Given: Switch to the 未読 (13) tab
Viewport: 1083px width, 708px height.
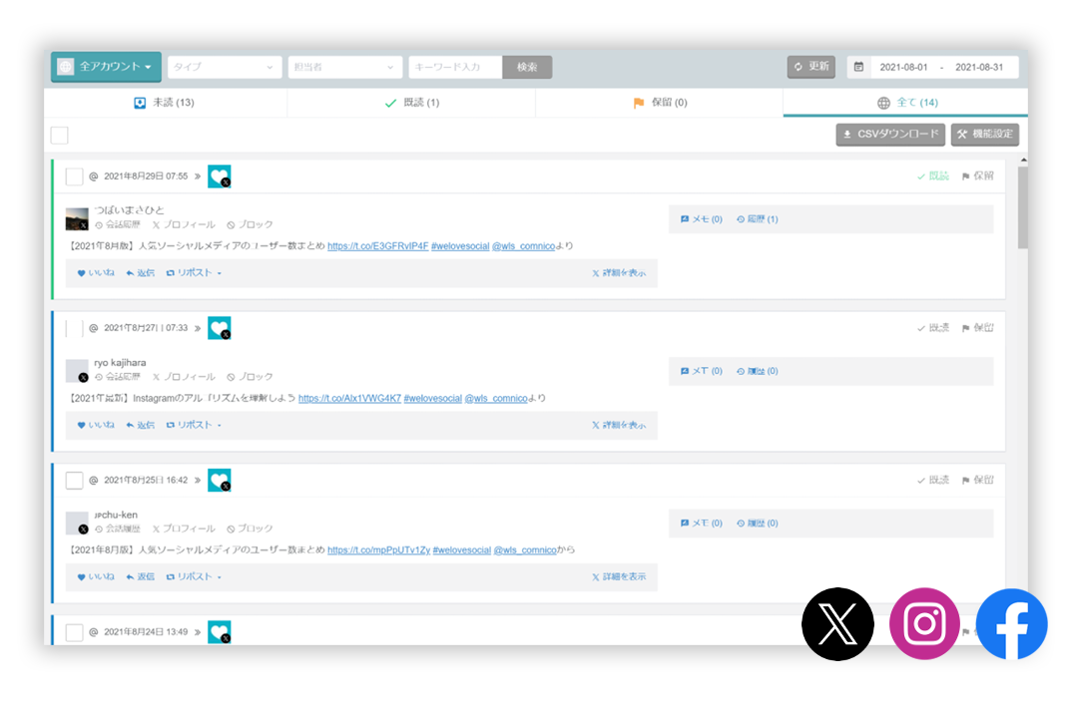Looking at the screenshot, I should point(165,102).
